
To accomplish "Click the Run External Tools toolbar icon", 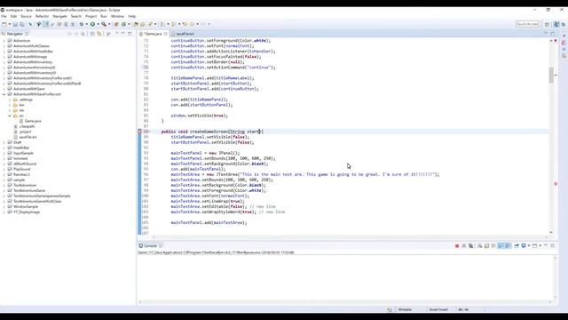I will (x=104, y=24).
